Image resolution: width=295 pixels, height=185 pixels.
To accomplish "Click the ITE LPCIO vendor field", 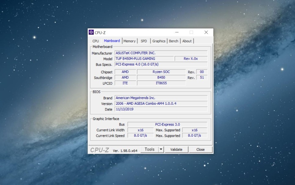I will 125,83.
